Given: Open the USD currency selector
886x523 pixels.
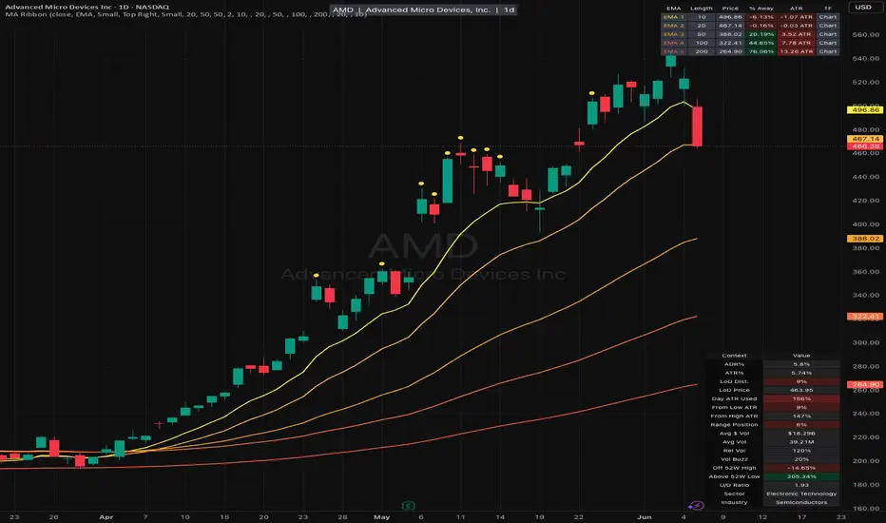Looking at the screenshot, I should click(863, 8).
